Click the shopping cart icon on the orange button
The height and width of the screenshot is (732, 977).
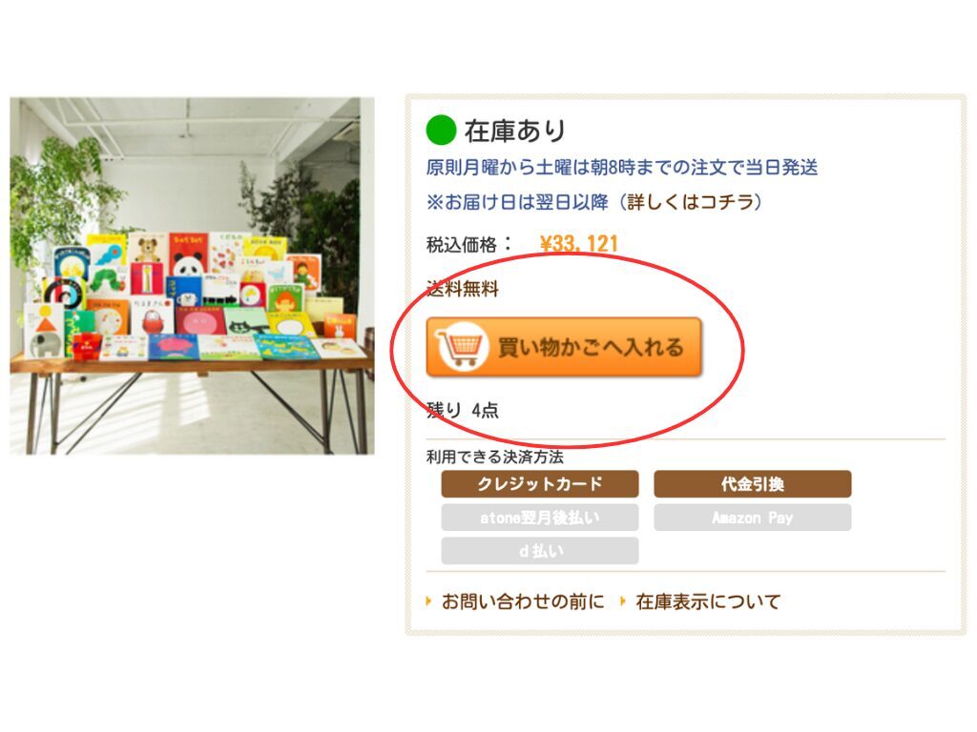(x=462, y=347)
